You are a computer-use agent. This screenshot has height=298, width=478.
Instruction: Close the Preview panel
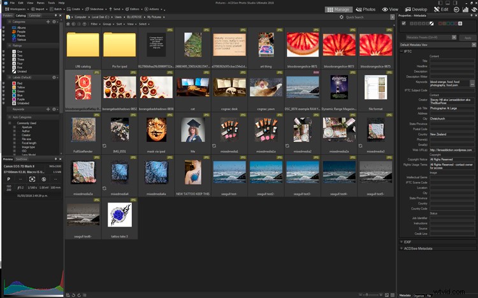point(60,159)
